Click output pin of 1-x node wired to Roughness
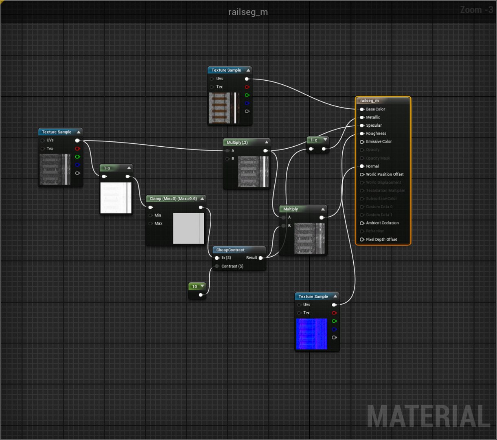Screen dimensions: 497x440 tap(324, 149)
